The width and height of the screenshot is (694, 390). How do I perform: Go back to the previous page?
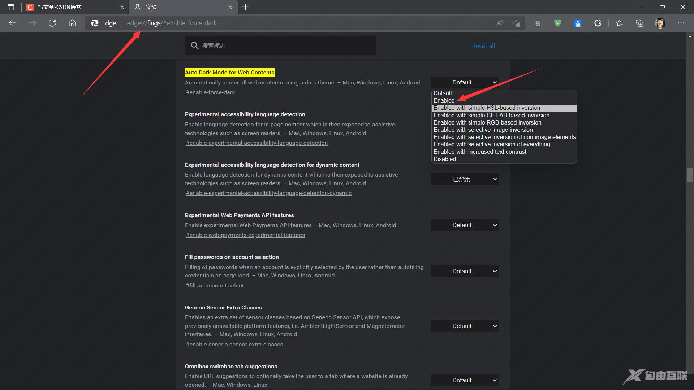pyautogui.click(x=13, y=23)
